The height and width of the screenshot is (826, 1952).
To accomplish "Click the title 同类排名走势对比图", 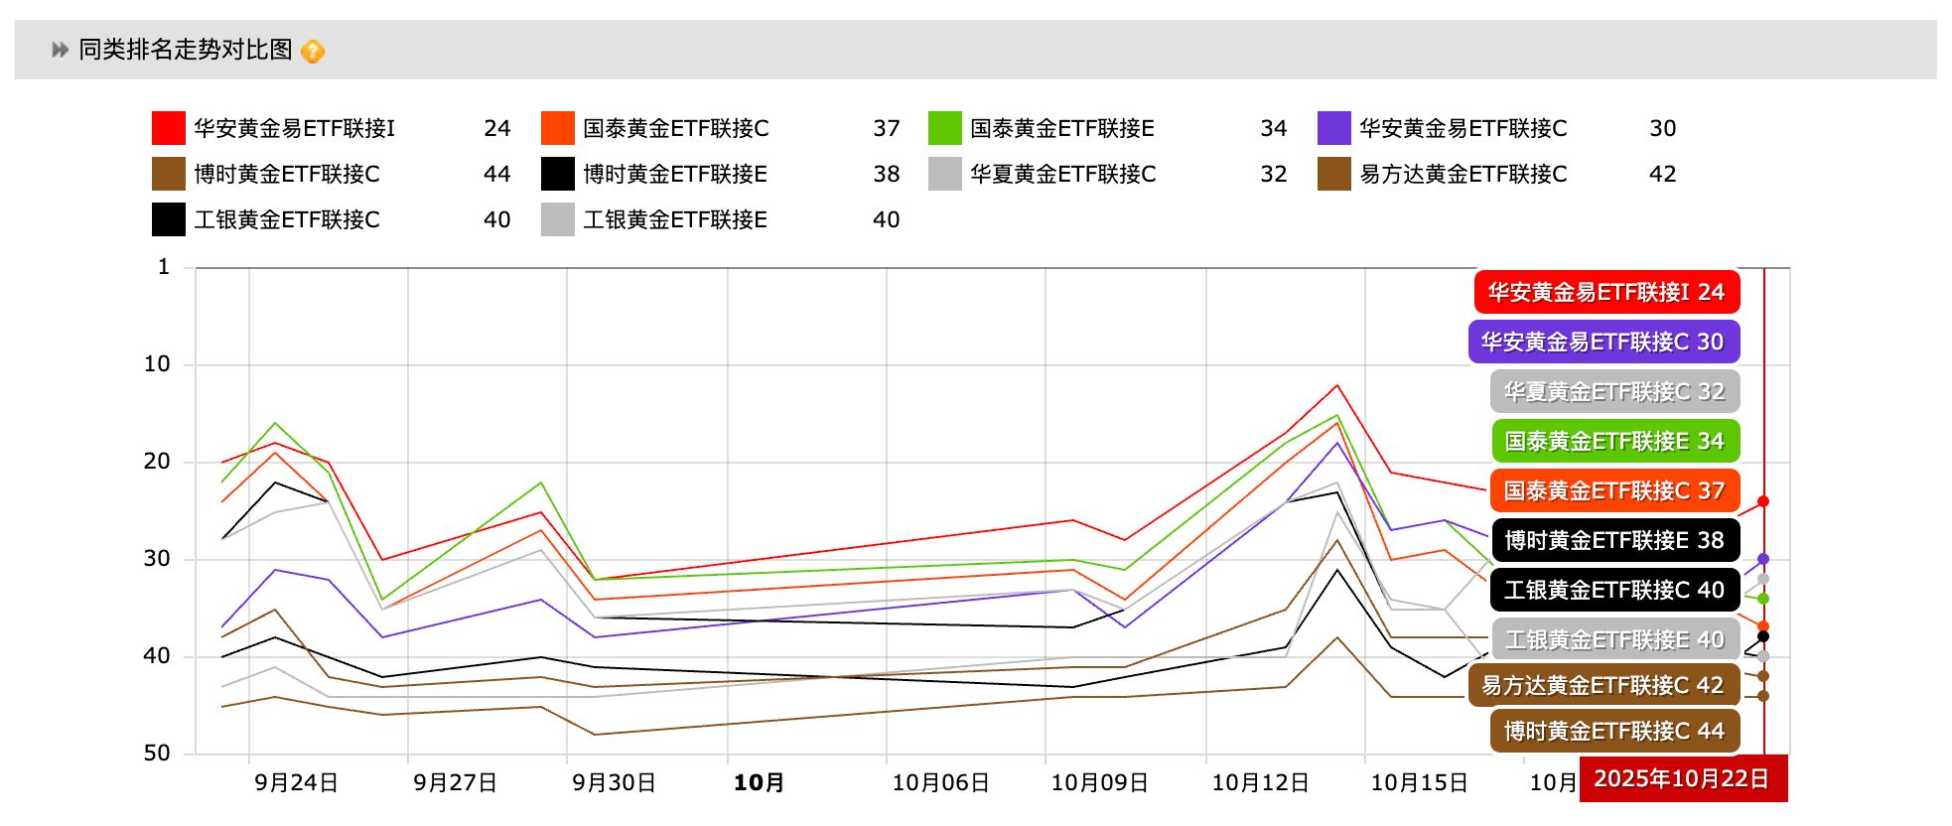I will [x=186, y=50].
